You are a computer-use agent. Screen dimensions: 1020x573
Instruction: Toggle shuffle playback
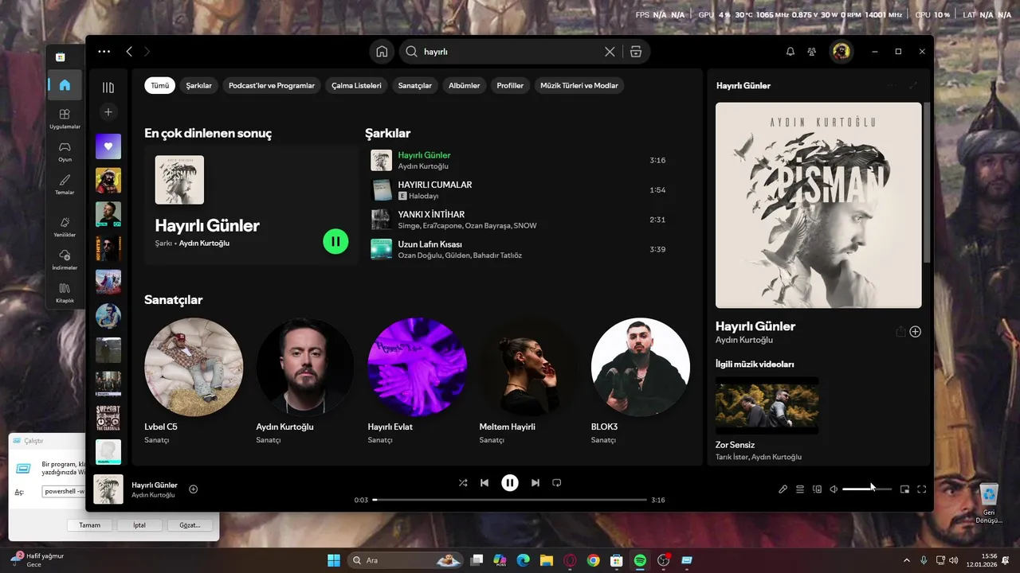(463, 482)
